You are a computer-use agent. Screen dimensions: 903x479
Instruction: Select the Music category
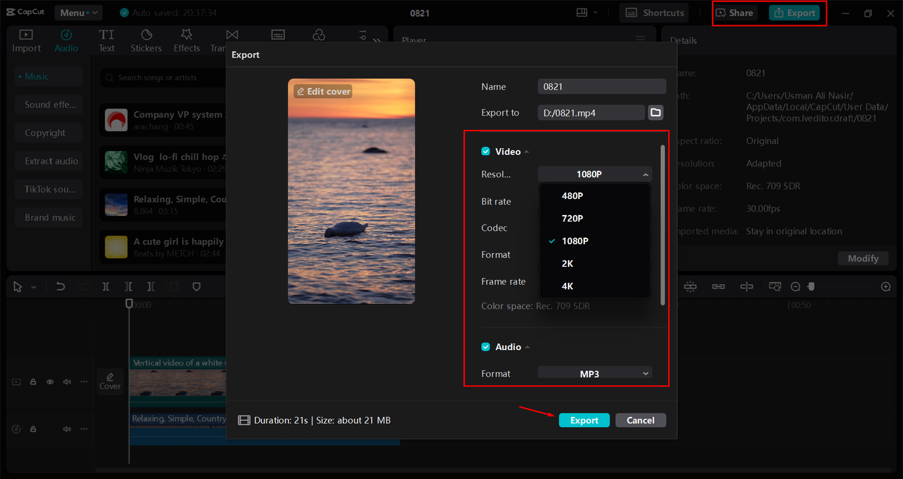49,76
